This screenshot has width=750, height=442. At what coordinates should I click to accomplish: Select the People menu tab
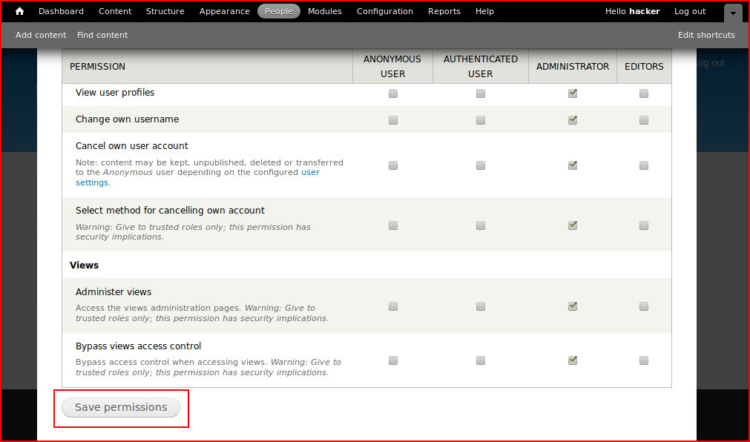[279, 11]
